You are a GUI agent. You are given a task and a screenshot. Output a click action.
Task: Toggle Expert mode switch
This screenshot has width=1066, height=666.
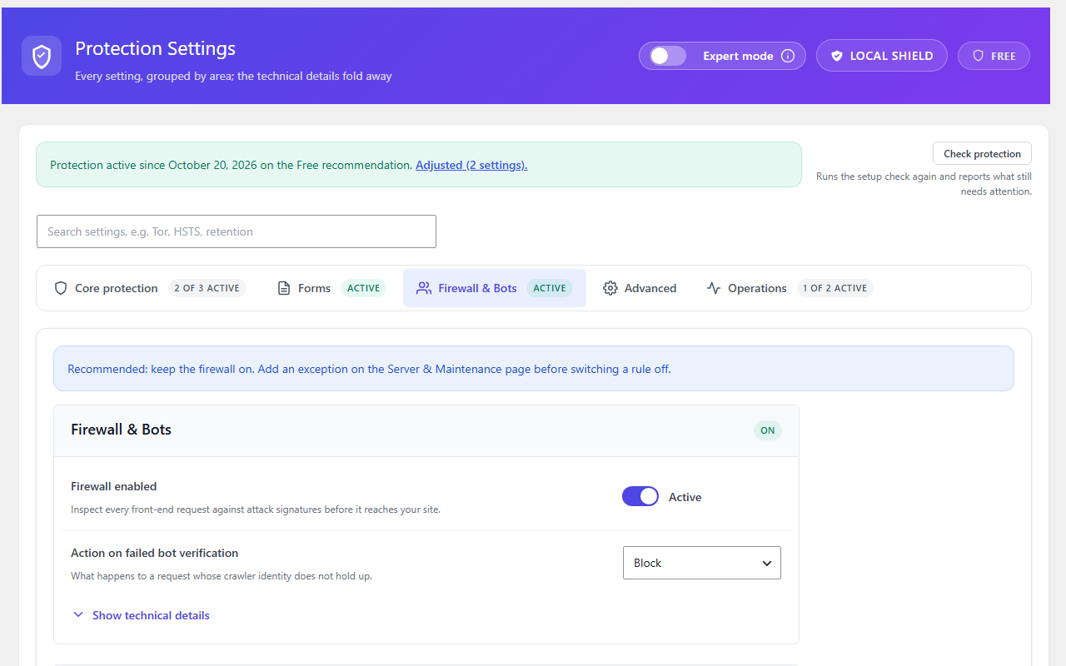(x=668, y=56)
